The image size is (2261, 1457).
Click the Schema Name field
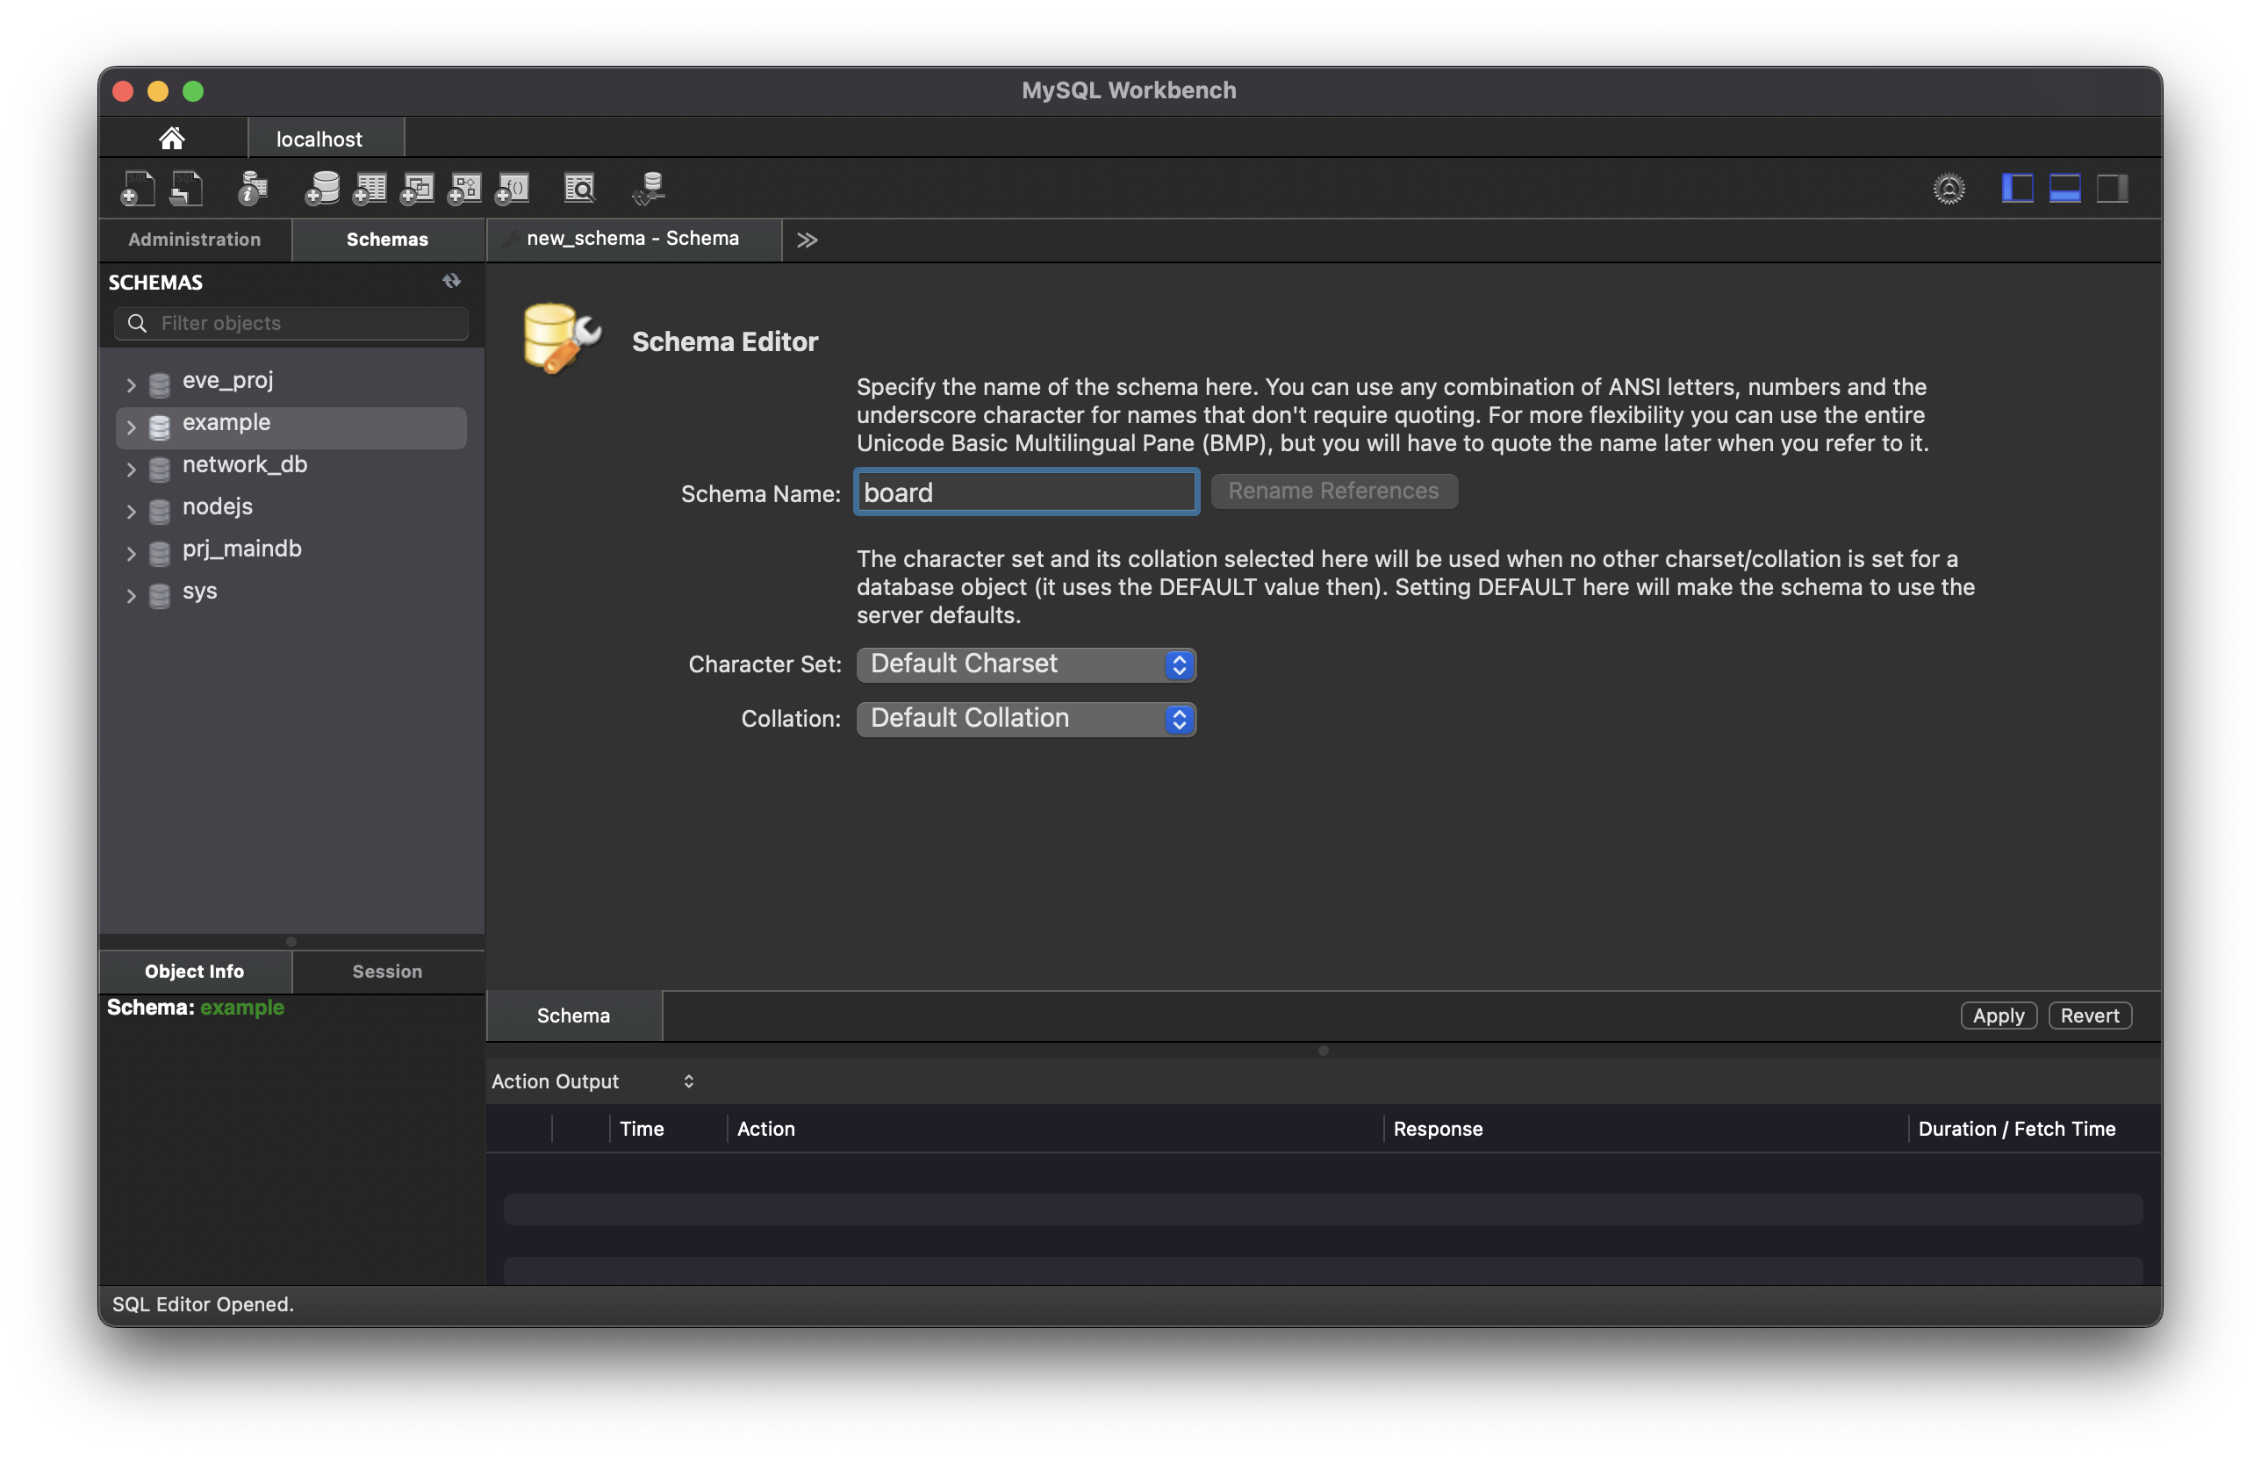(1026, 492)
